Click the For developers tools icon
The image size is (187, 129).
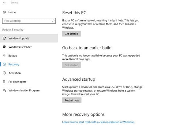point(4,82)
